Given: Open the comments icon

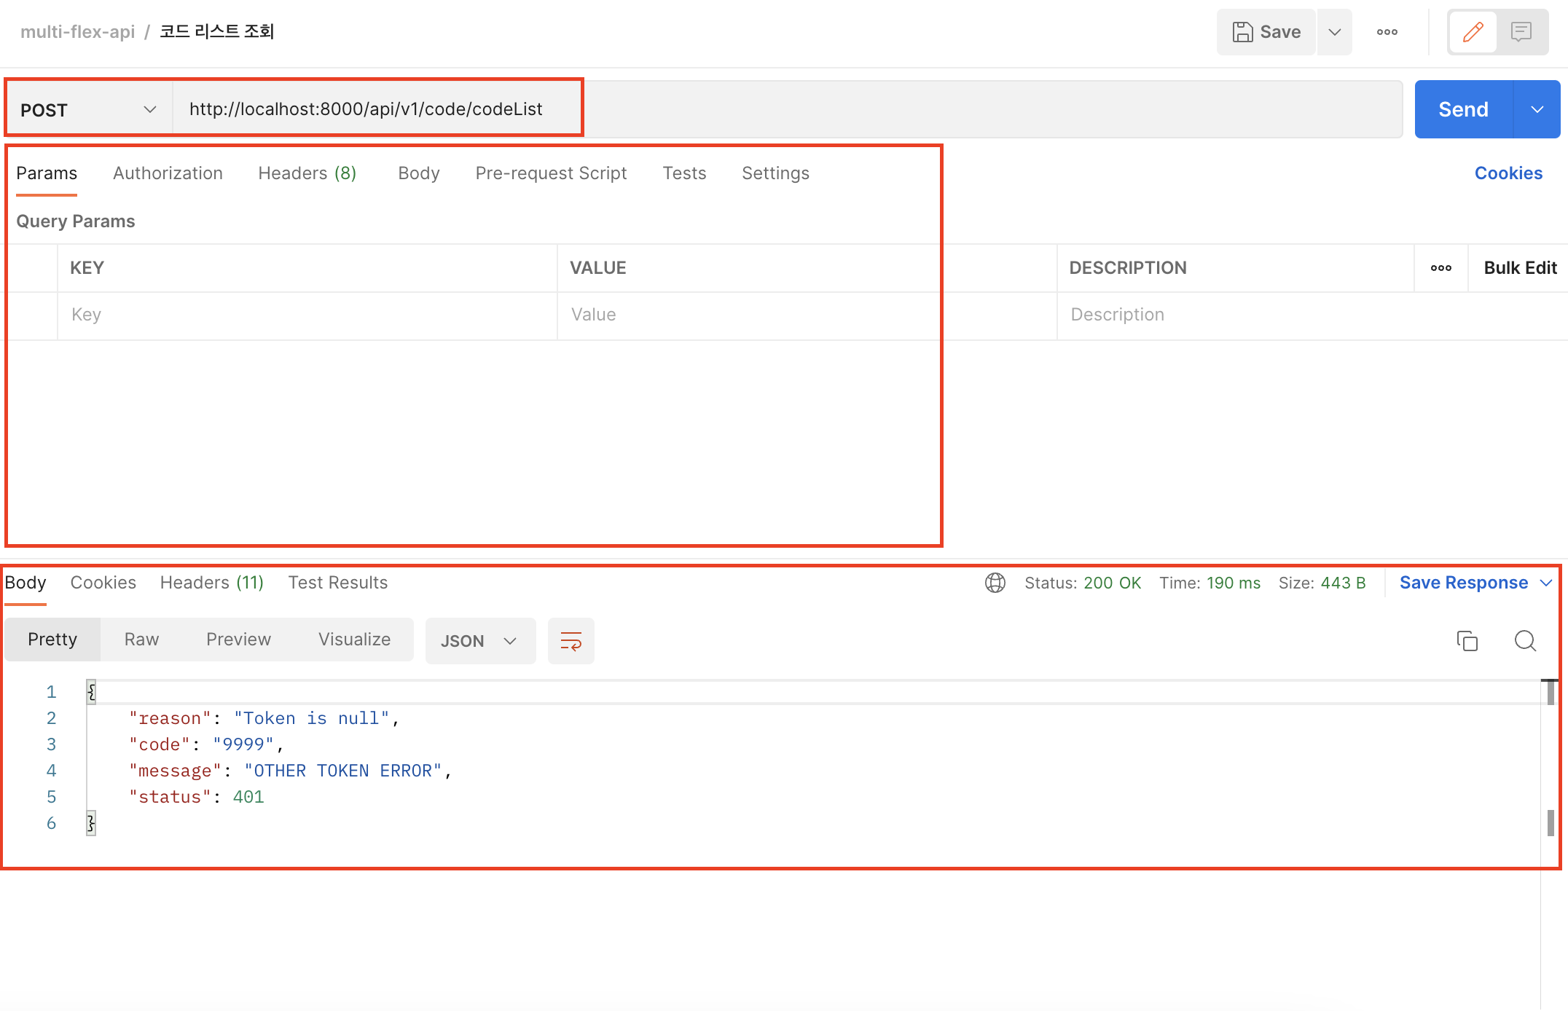Looking at the screenshot, I should [x=1521, y=32].
